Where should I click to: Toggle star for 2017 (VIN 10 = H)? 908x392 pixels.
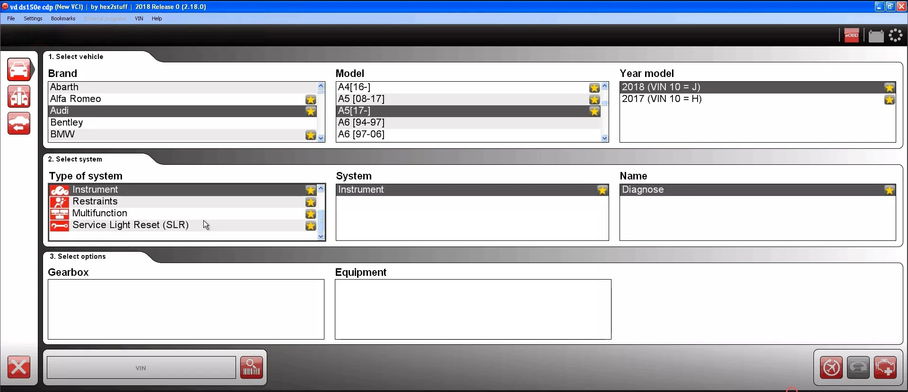(x=890, y=99)
